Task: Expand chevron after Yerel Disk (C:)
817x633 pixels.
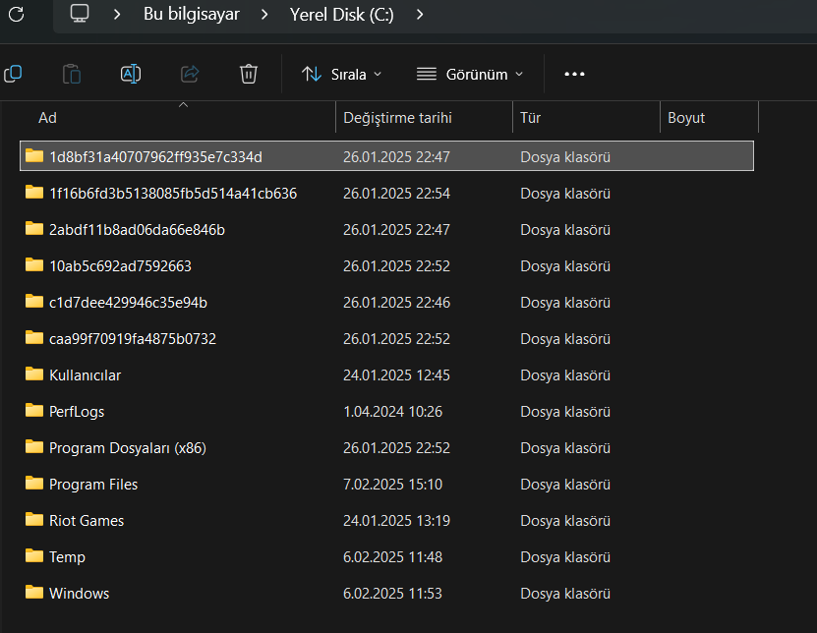Action: 420,15
